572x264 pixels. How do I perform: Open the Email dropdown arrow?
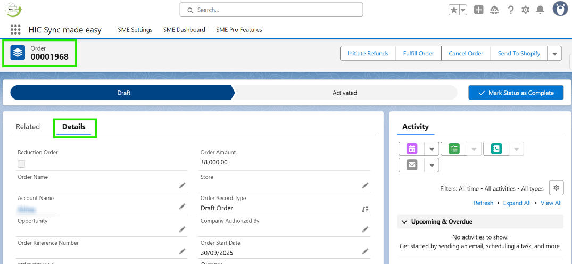pyautogui.click(x=432, y=166)
